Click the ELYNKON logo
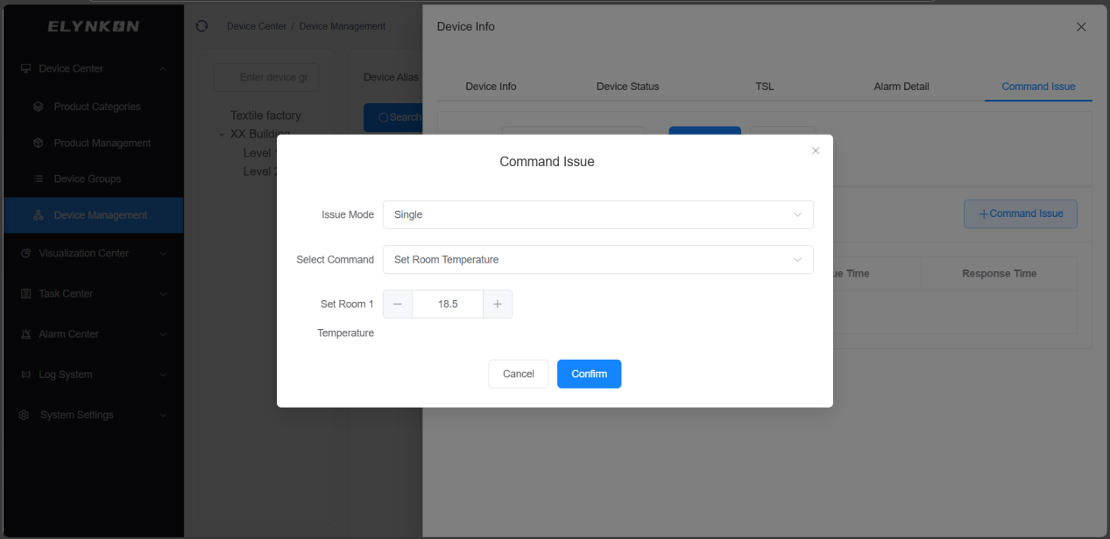1110x539 pixels. [93, 26]
